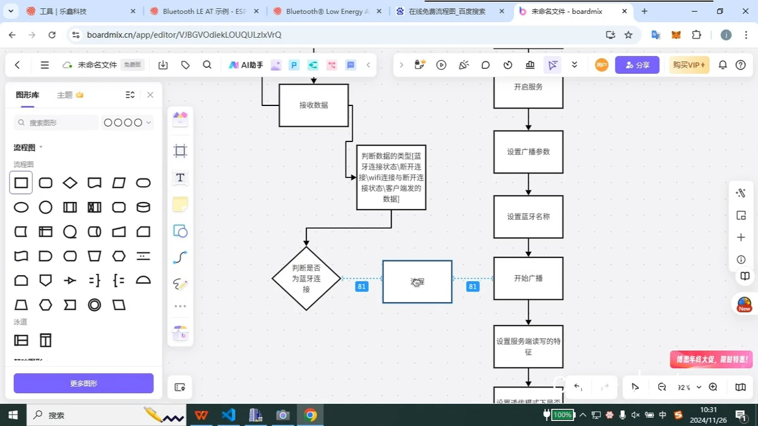The image size is (758, 426).
Task: Click the search magnifier in boardmix toolbar
Action: point(207,65)
